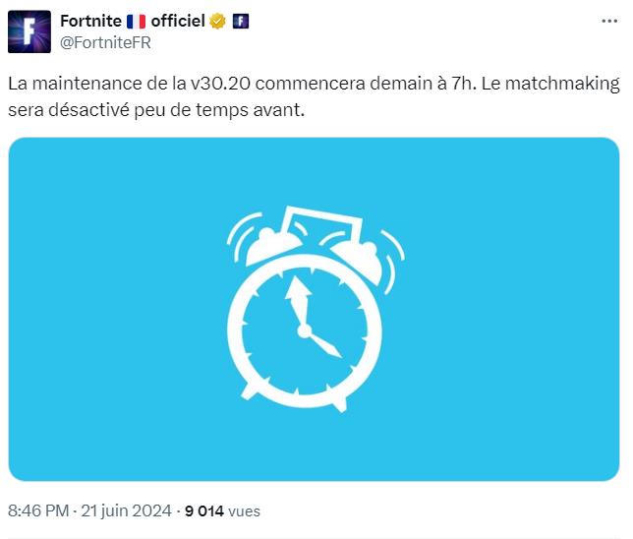Click the 8:46 PM timestamp
This screenshot has width=633, height=539.
click(x=38, y=510)
